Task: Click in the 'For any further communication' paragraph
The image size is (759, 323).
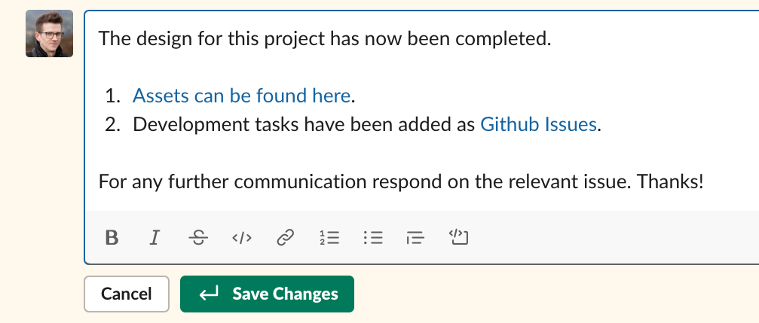Action: coord(401,181)
